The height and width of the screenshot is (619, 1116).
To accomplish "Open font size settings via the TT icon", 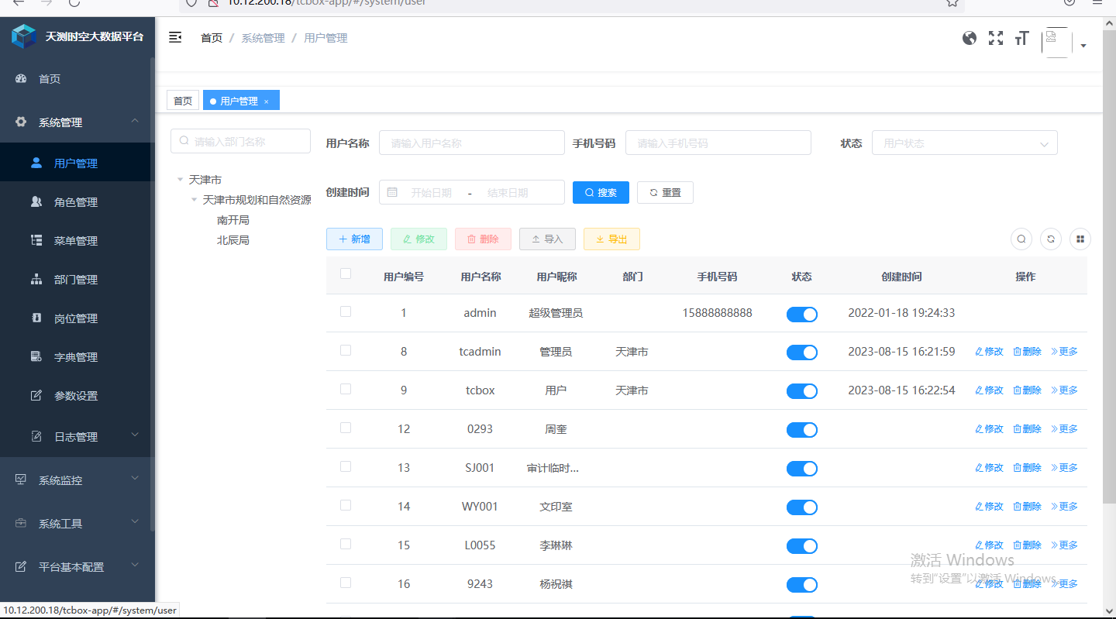I will 1021,37.
